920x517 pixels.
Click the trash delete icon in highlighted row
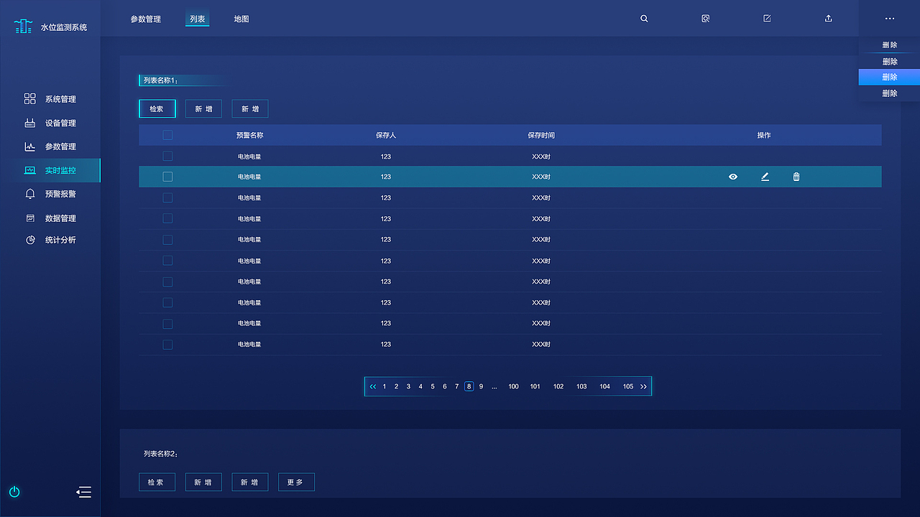click(796, 177)
